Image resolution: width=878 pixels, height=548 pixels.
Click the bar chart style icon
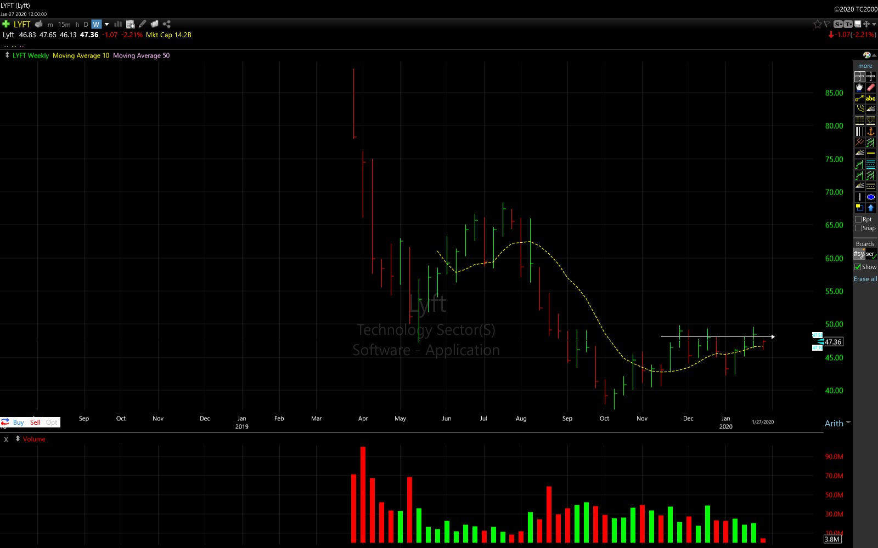point(118,24)
